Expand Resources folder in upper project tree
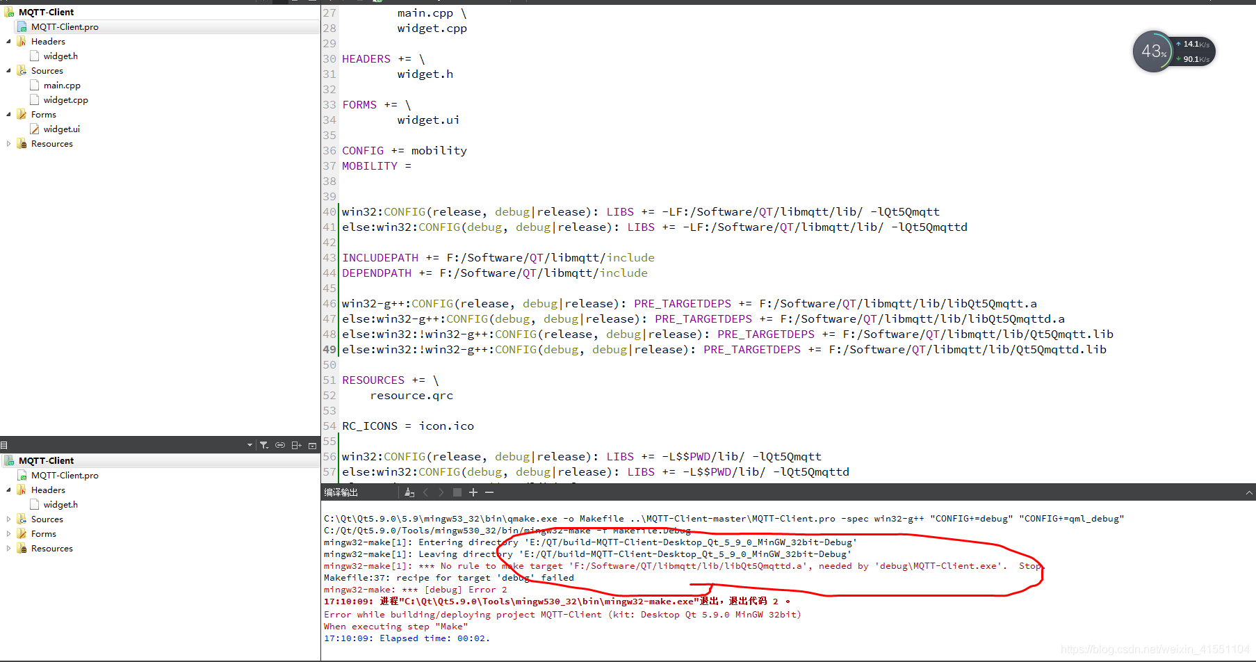This screenshot has width=1256, height=662. 8,144
